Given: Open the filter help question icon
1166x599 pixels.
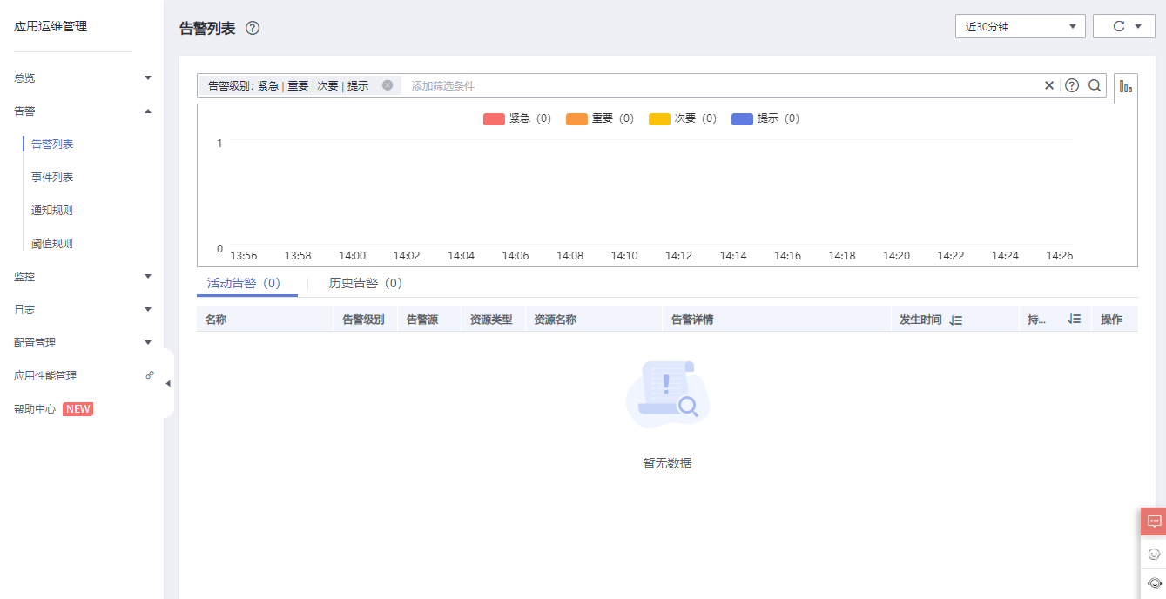Looking at the screenshot, I should click(x=1072, y=85).
